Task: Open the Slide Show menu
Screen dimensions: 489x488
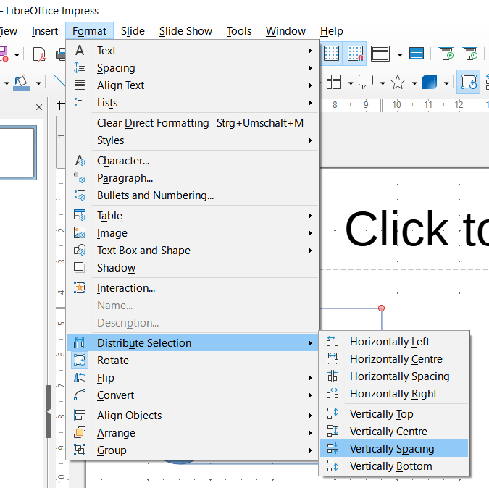Action: (x=185, y=31)
